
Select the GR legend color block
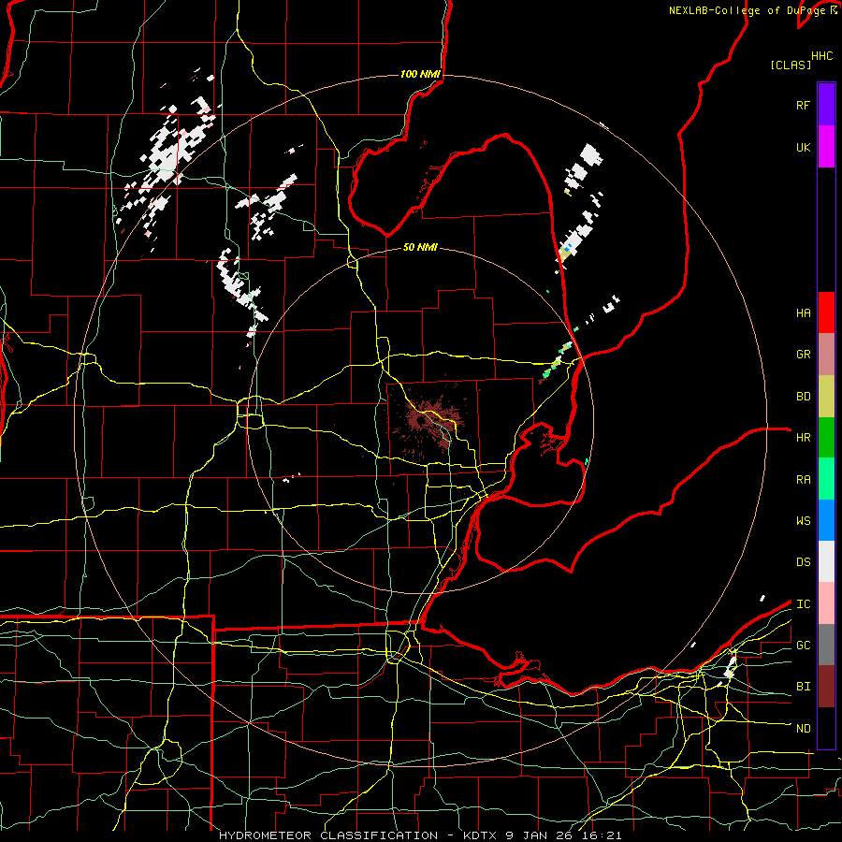tap(826, 355)
